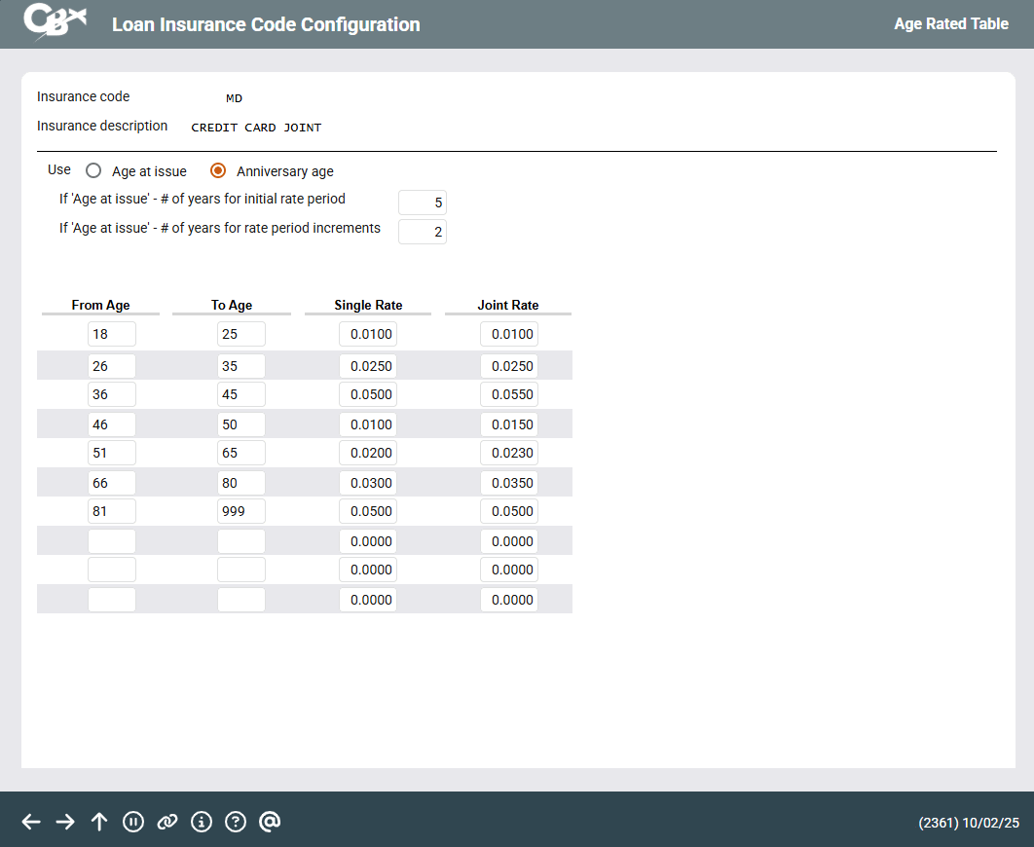Click the chain link icon

pyautogui.click(x=167, y=822)
